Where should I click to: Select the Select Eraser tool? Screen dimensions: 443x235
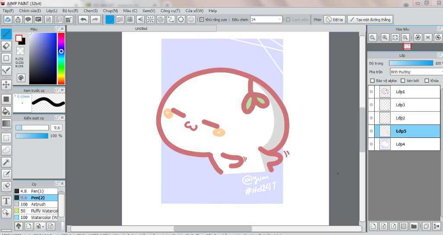[6, 186]
